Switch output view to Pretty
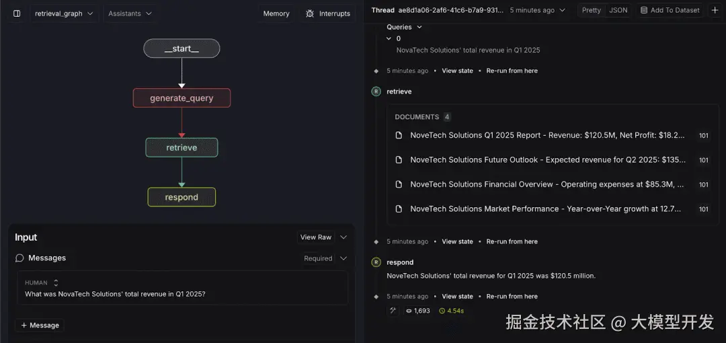This screenshot has width=726, height=343. tap(592, 10)
